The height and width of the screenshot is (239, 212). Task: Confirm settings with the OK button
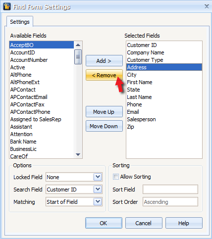104,223
